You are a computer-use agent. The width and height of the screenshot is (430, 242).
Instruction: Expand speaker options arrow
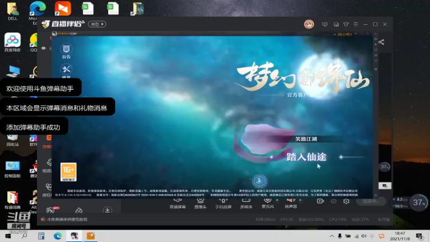coord(300,200)
